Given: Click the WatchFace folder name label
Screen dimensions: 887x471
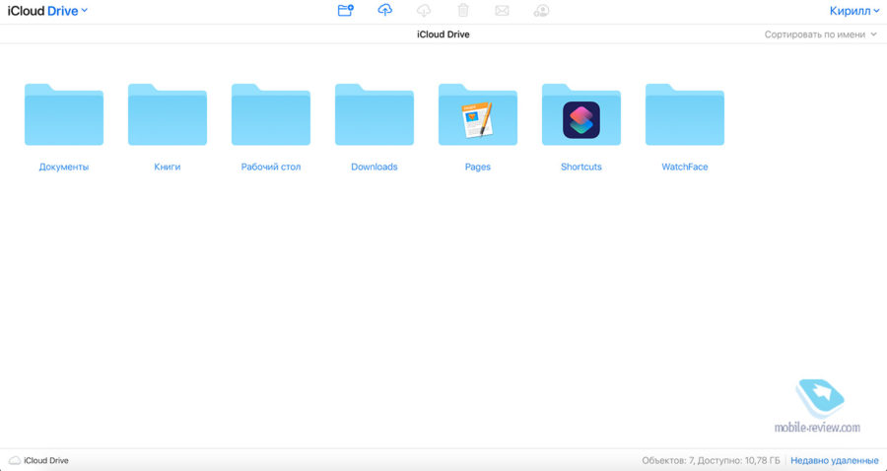Looking at the screenshot, I should coord(685,167).
